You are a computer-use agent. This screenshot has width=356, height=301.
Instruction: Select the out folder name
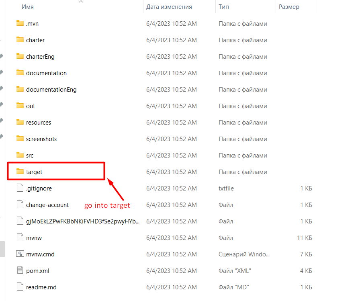pos(31,106)
